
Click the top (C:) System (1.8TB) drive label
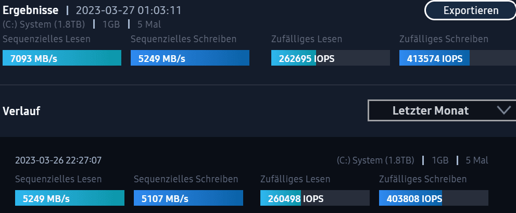coord(45,24)
